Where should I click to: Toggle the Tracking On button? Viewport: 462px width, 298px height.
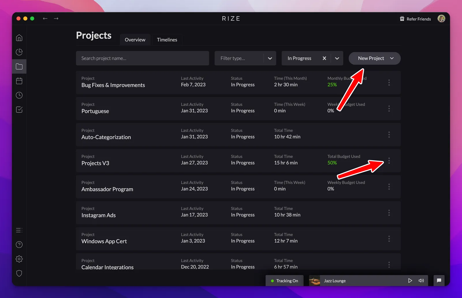tap(284, 281)
